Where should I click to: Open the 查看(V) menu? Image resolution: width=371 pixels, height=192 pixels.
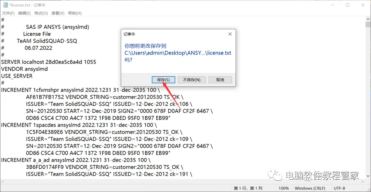pyautogui.click(x=58, y=13)
